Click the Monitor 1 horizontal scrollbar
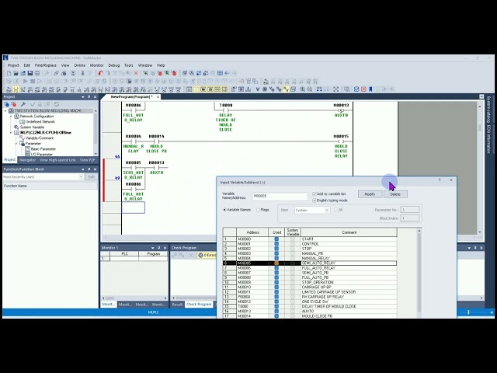Image resolution: width=497 pixels, height=373 pixels. 134,298
